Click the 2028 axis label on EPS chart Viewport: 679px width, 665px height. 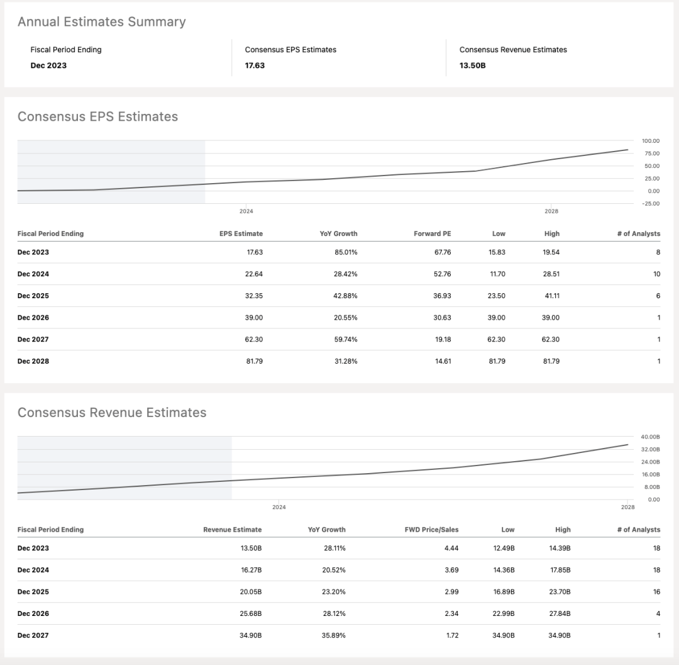[551, 211]
